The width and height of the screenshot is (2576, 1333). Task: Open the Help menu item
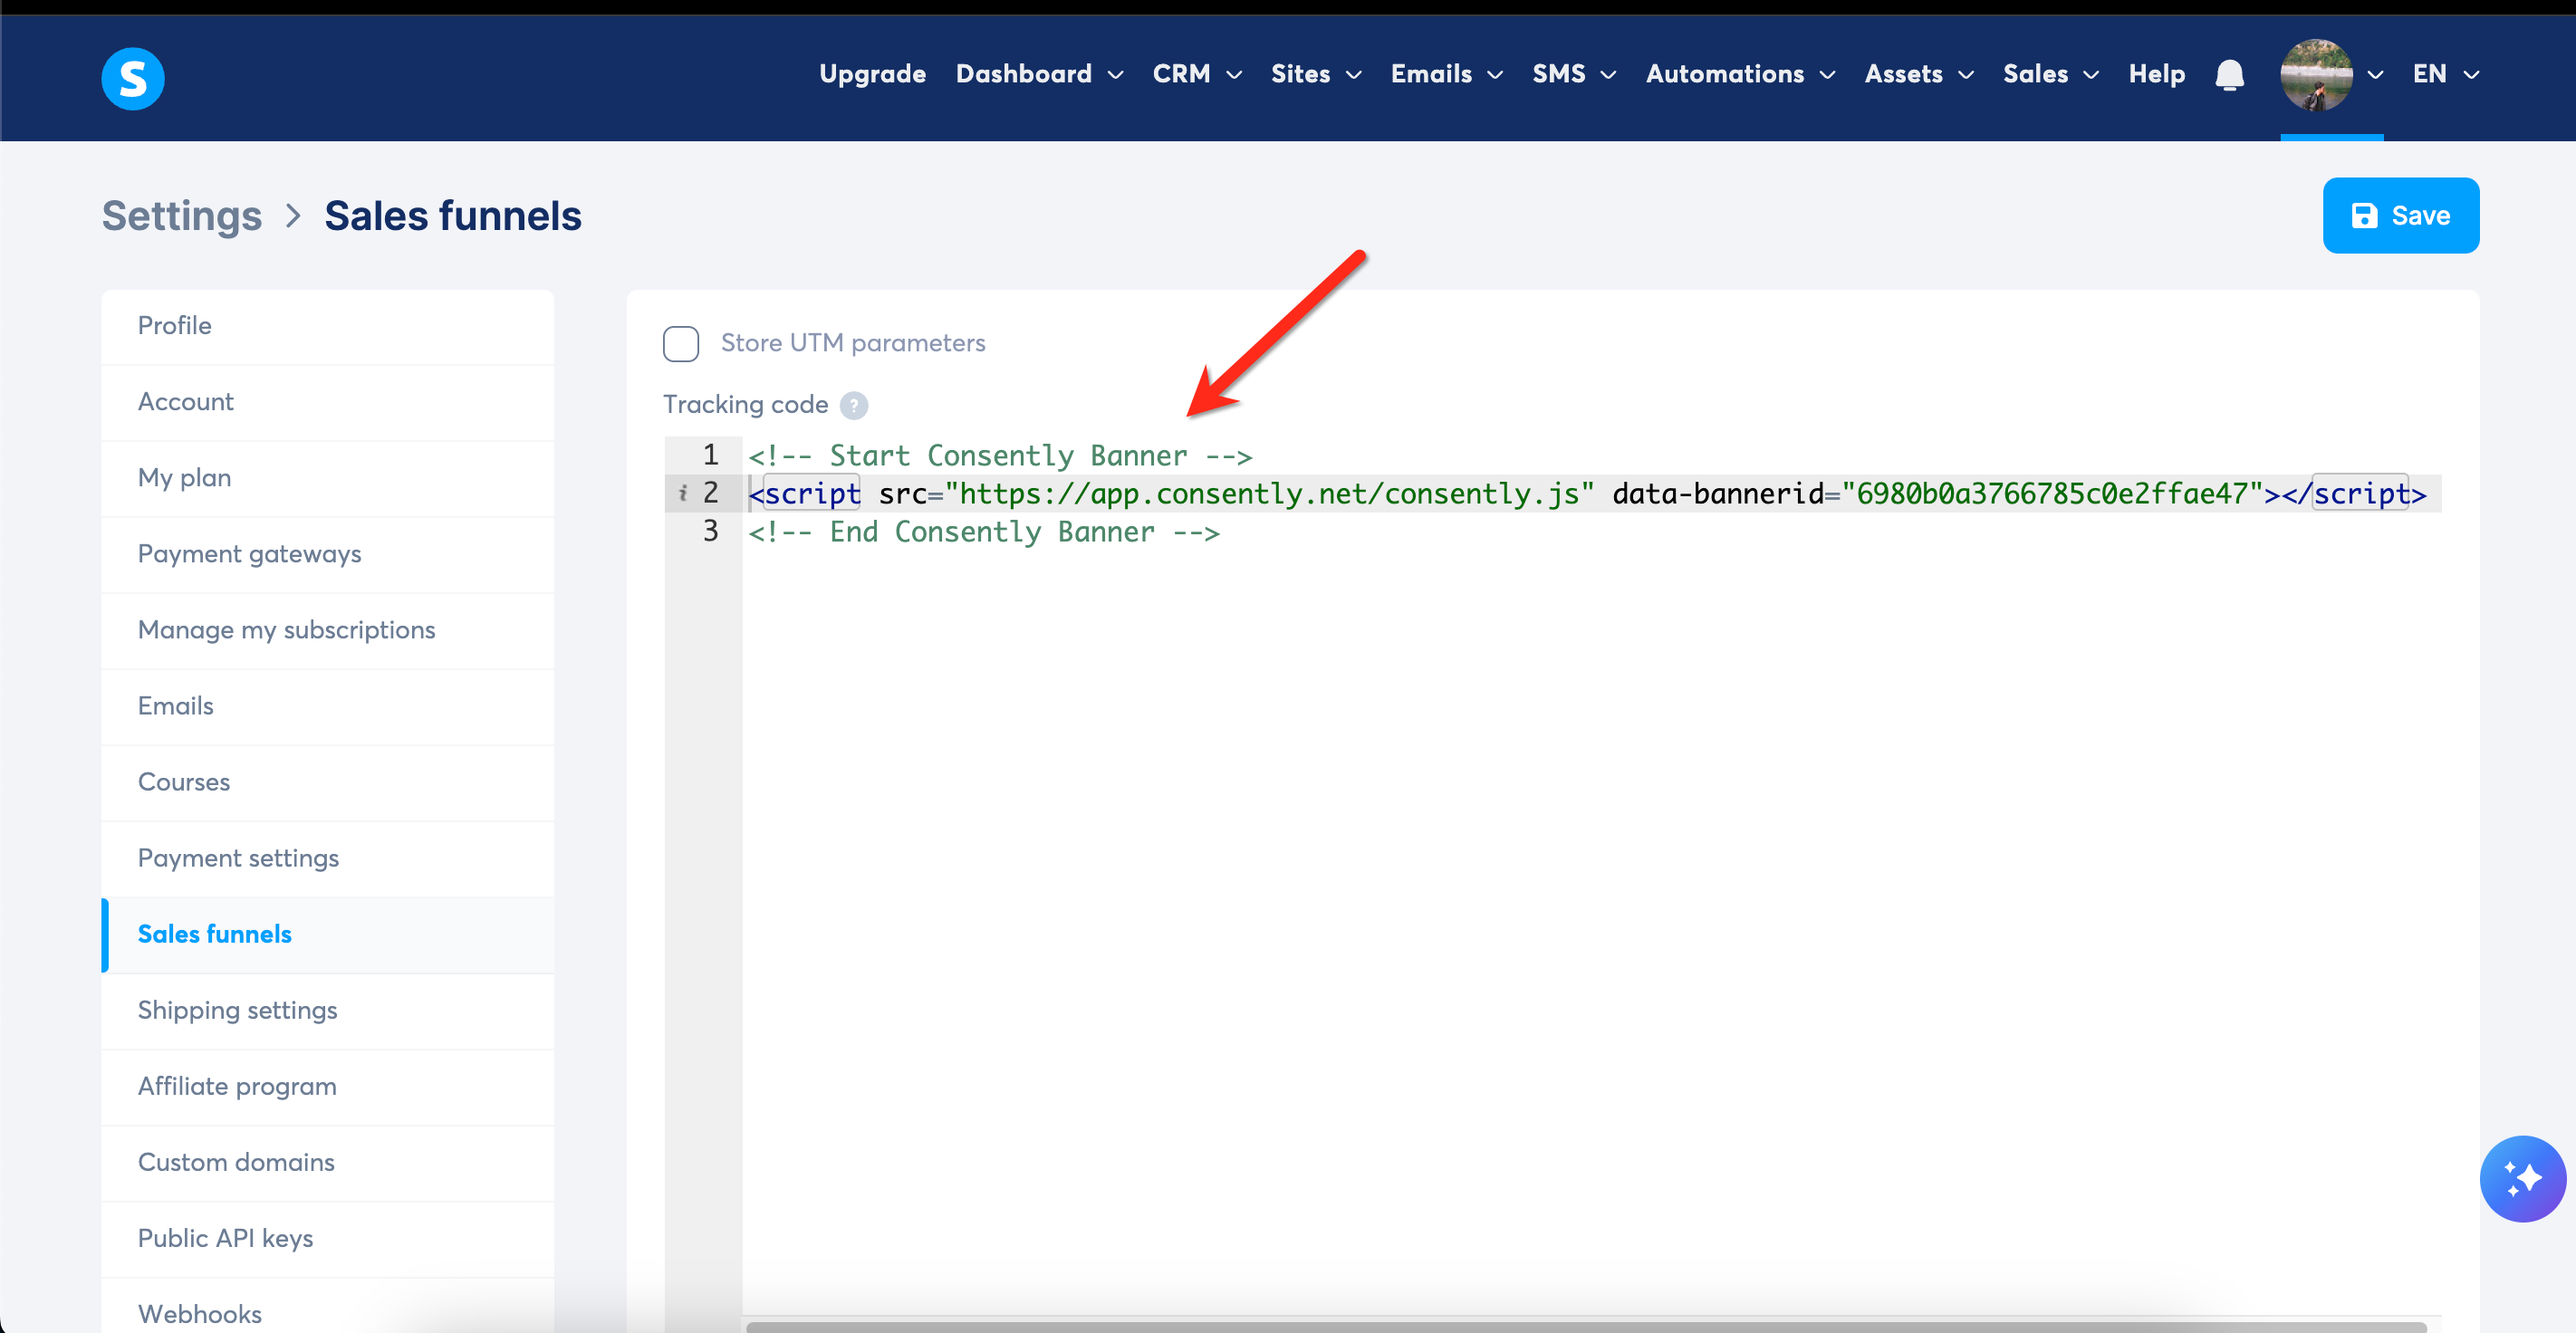(x=2156, y=74)
